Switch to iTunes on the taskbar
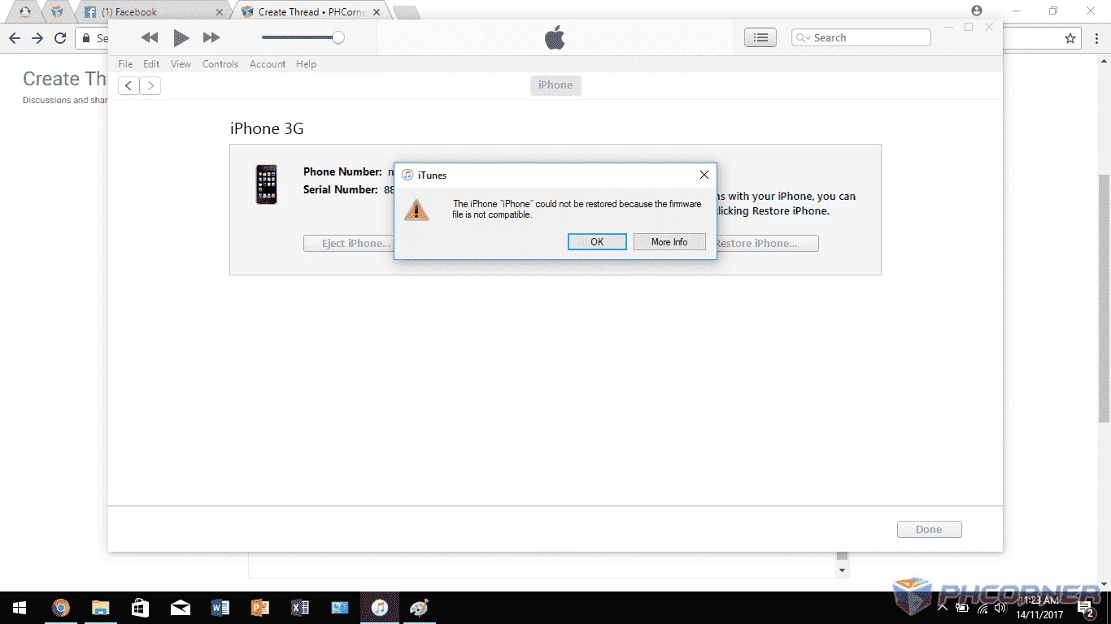1111x624 pixels. pos(379,608)
